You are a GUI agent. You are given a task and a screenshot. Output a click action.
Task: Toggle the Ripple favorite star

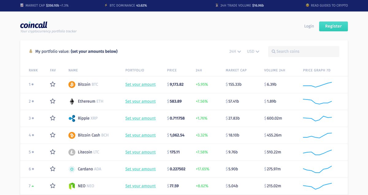[x=53, y=118]
